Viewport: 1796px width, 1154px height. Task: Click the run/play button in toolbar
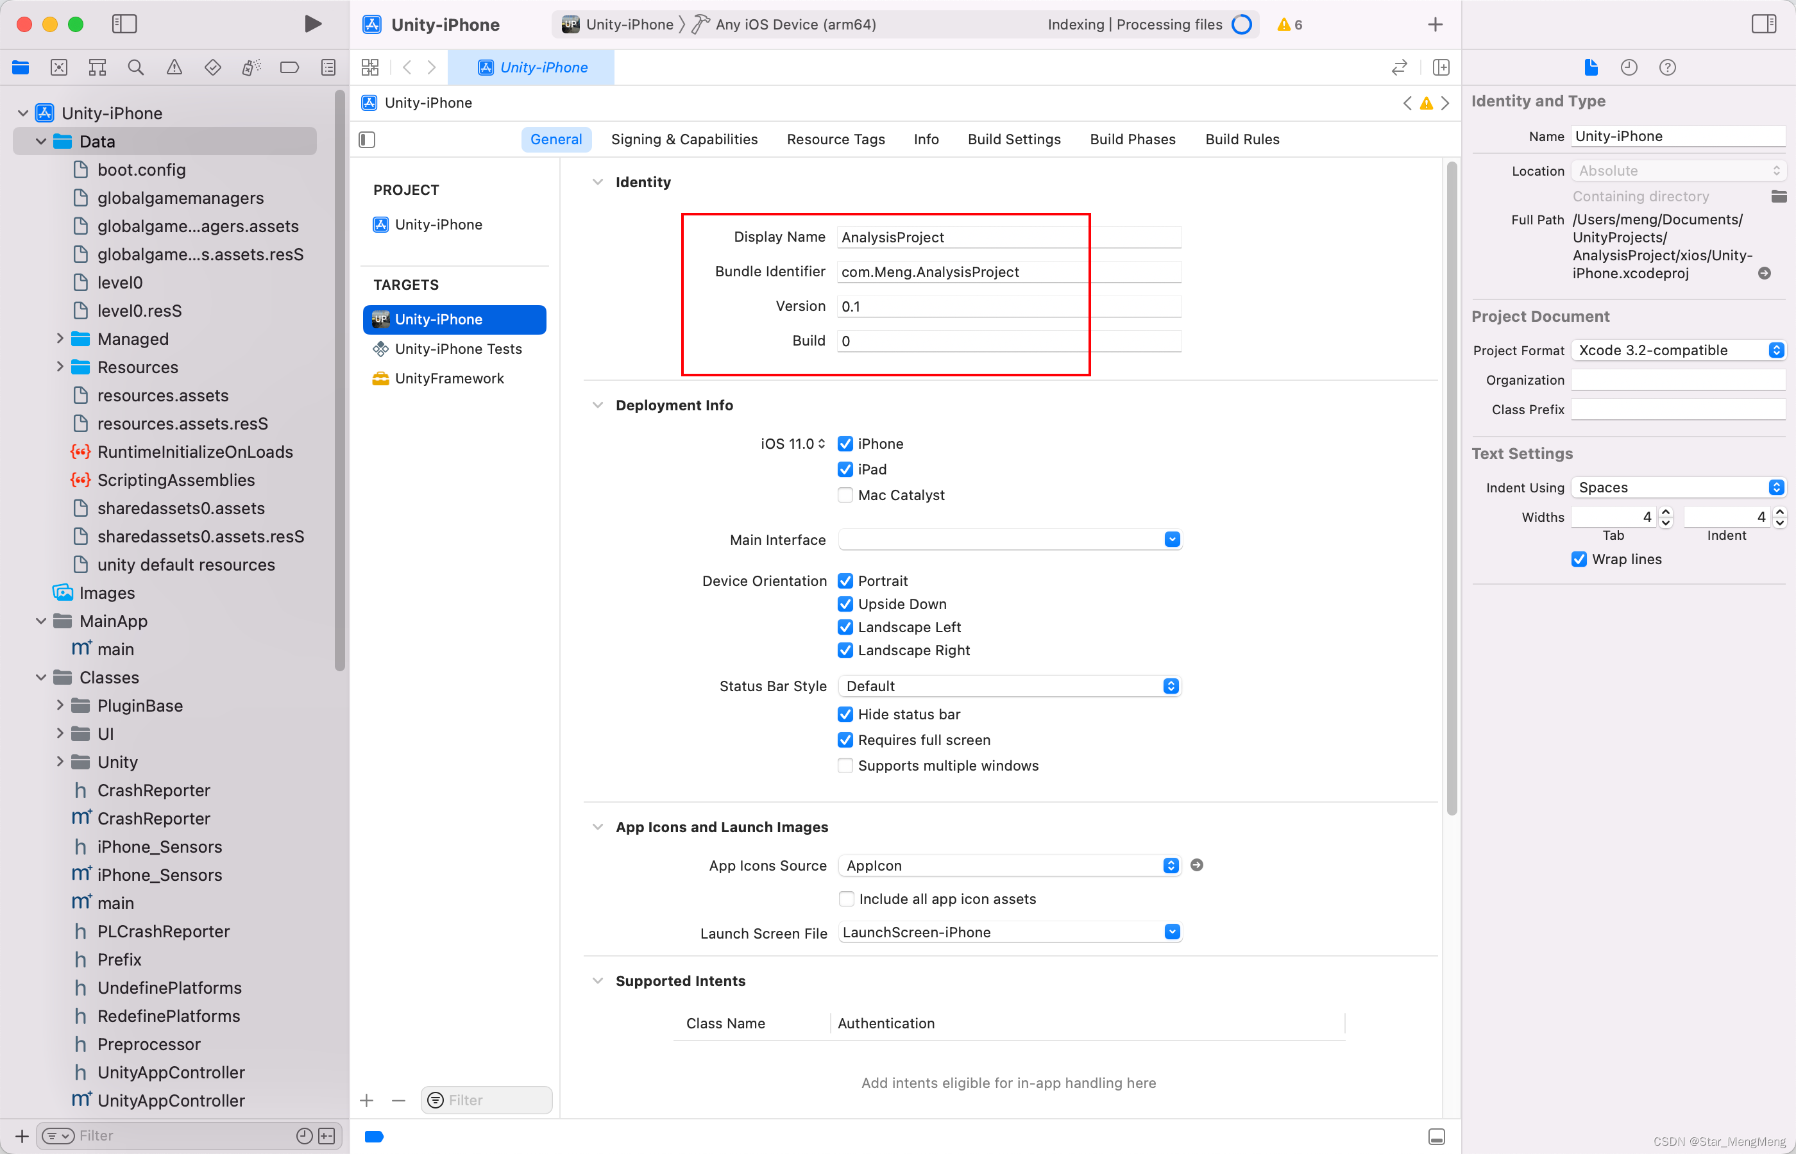coord(309,24)
